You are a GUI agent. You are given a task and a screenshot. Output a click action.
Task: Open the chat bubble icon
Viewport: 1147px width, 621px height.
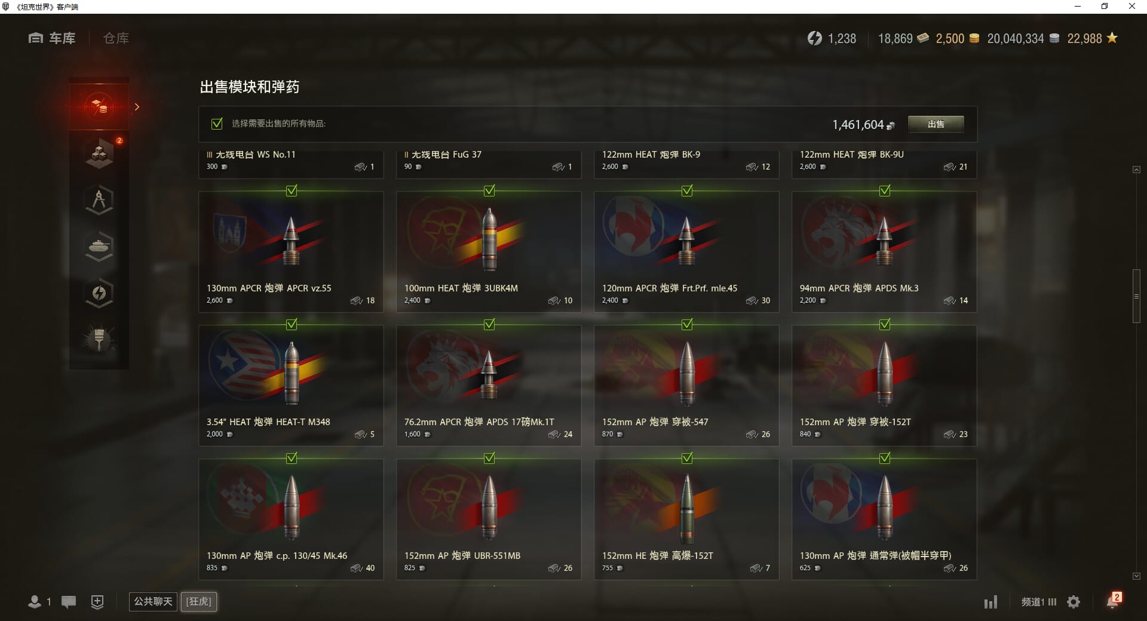pyautogui.click(x=69, y=602)
